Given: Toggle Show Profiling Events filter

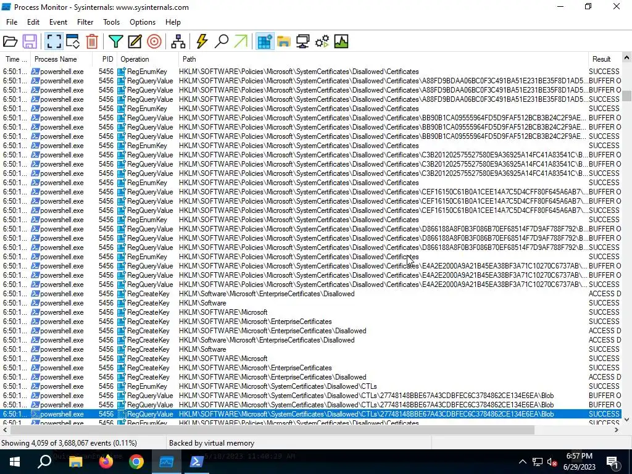Looking at the screenshot, I should point(341,41).
